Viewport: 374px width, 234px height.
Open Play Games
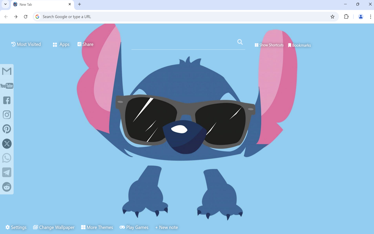pos(134,227)
